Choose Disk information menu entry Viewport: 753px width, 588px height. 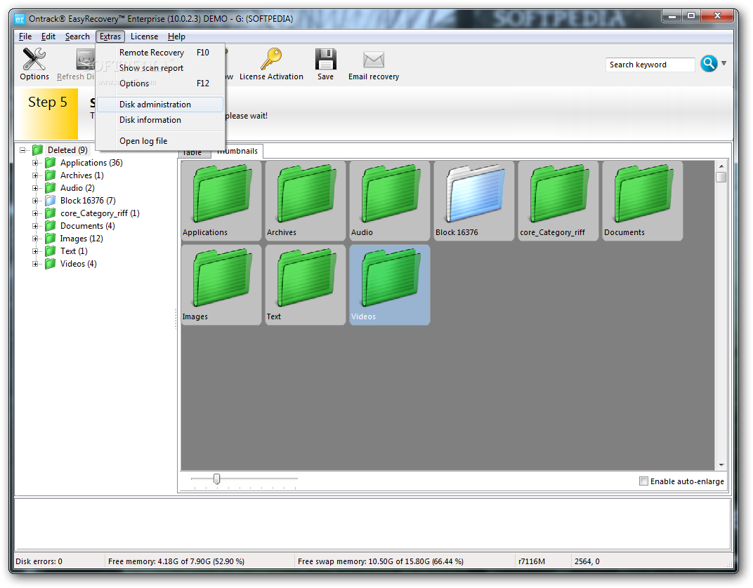pos(161,119)
